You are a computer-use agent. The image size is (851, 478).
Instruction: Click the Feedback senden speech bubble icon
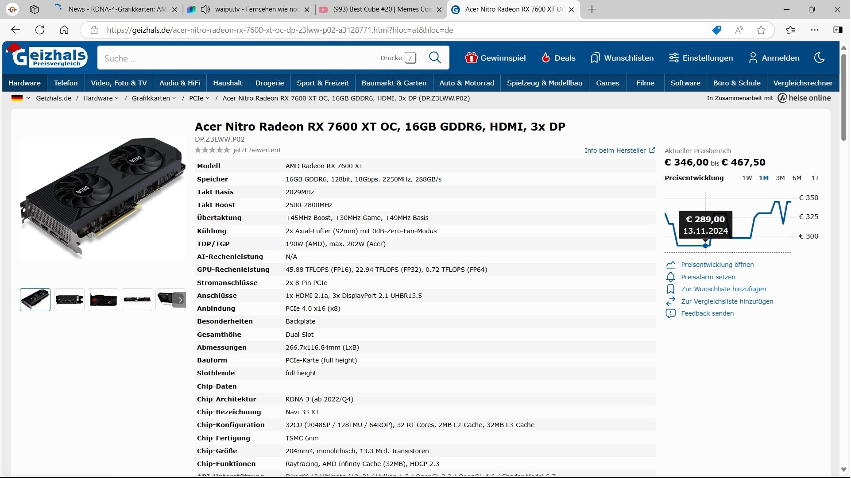click(670, 313)
